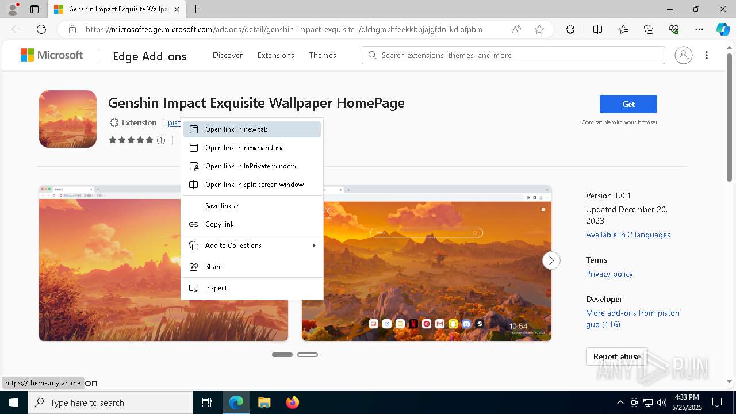
Task: Open Edge Settings and more menu
Action: coord(699,29)
